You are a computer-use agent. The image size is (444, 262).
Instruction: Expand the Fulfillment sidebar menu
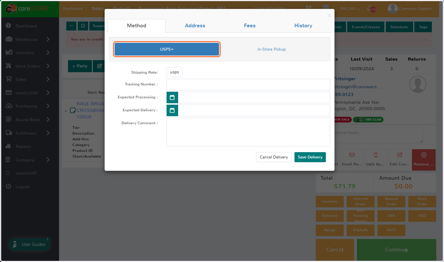[x=48, y=133]
